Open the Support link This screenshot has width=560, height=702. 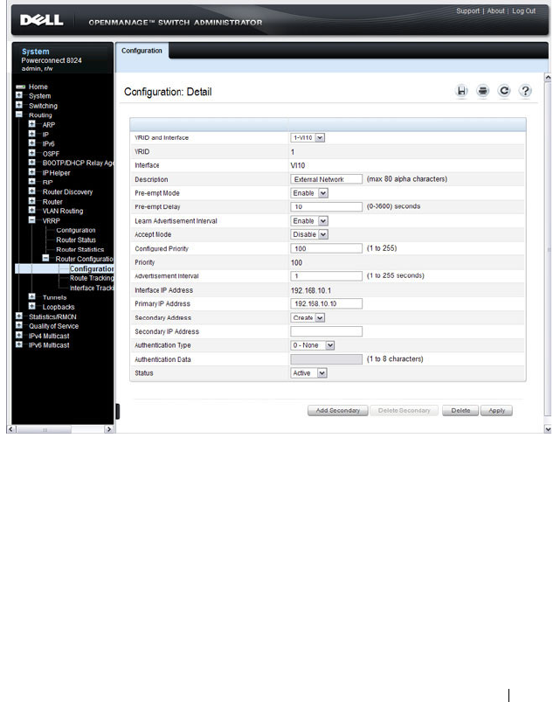[467, 10]
